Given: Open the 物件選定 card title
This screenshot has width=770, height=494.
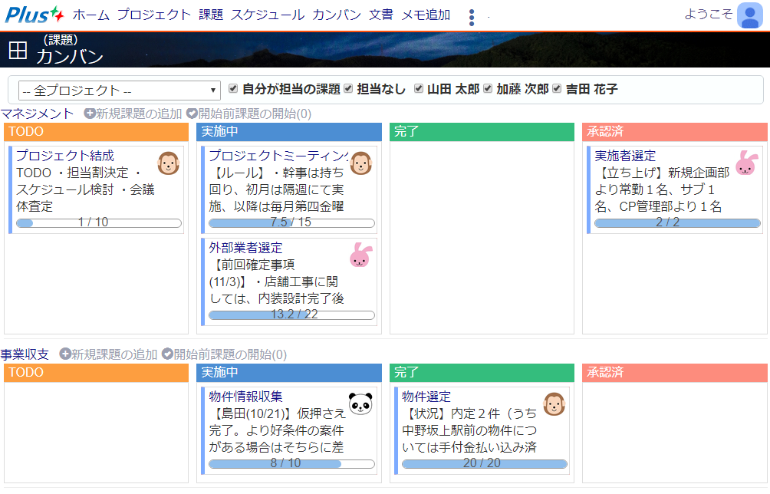Looking at the screenshot, I should pyautogui.click(x=426, y=397).
